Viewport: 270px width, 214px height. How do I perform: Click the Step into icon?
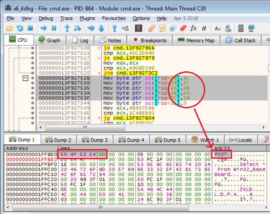point(67,28)
